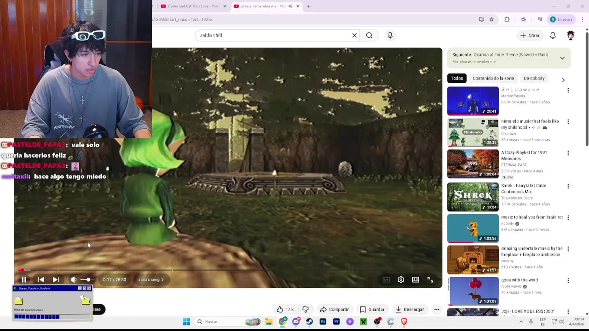Screen dimensions: 589x331
Task: Open File Explorer from the taskbar
Action: 269,322
